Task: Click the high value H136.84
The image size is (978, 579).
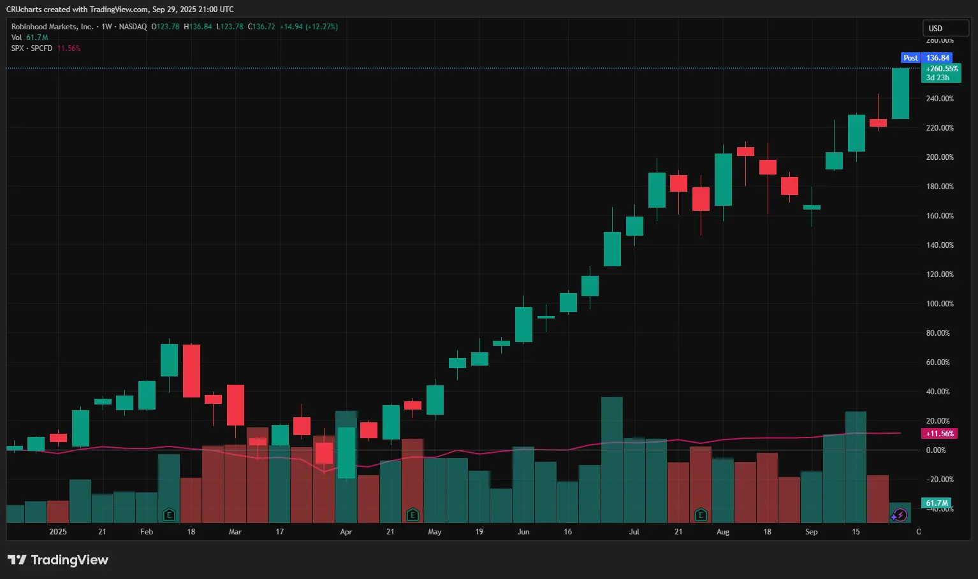Action: click(x=198, y=27)
